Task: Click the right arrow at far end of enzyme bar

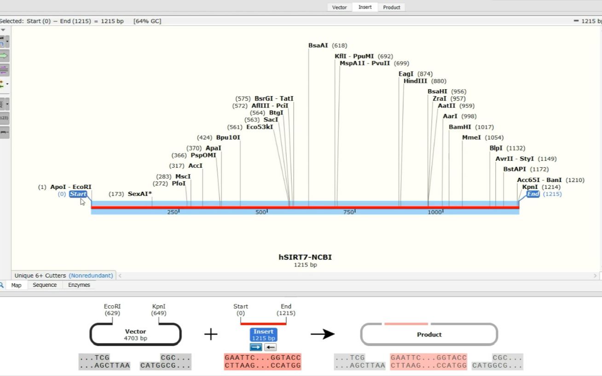Action: tap(596, 276)
